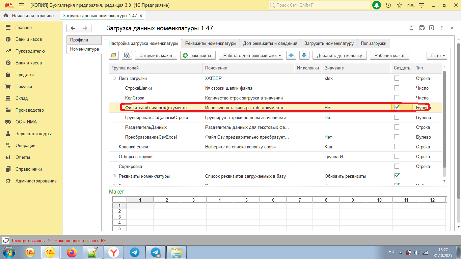461x259 pixels.
Task: Switch to Начальная страница tab
Action: pos(29,16)
